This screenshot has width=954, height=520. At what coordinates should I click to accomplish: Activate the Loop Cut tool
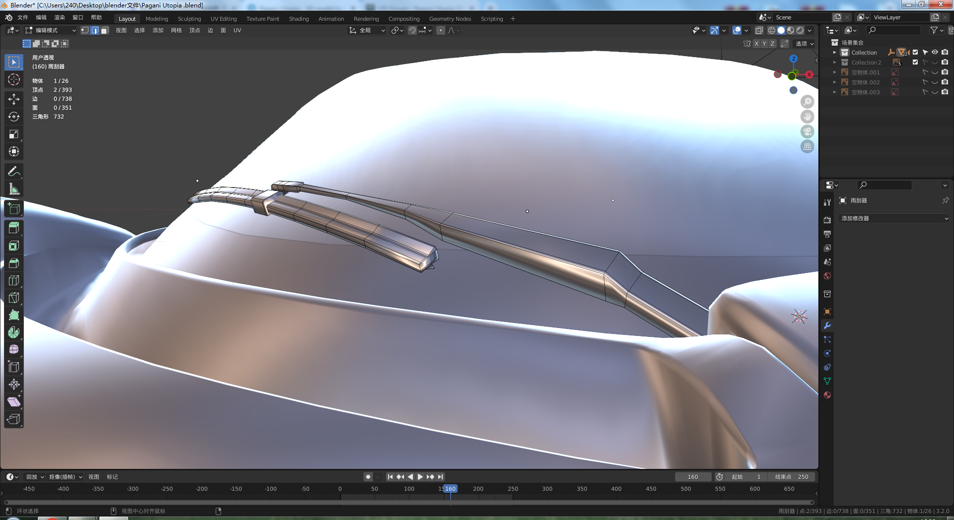coord(14,280)
